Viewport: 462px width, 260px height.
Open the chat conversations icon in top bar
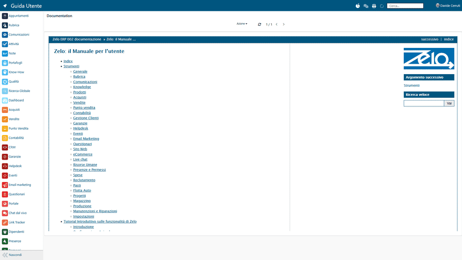click(x=366, y=6)
